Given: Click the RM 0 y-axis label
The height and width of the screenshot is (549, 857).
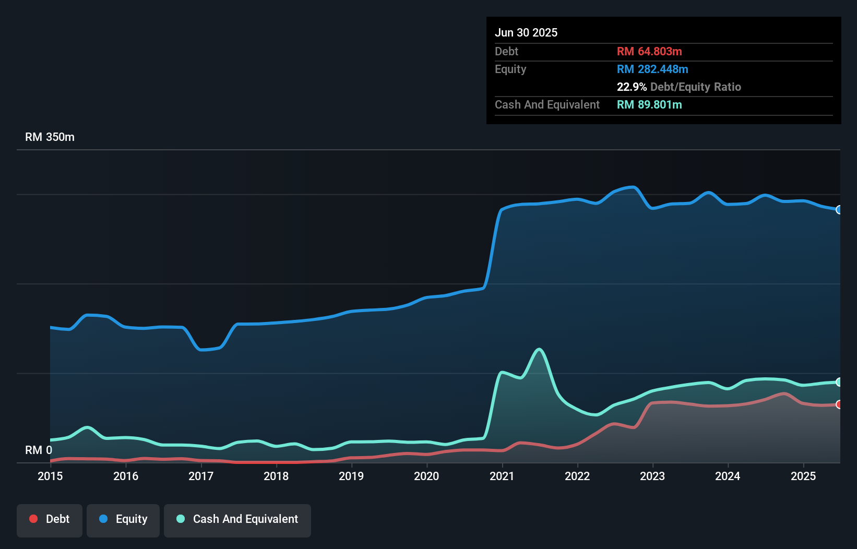Looking at the screenshot, I should tap(39, 450).
